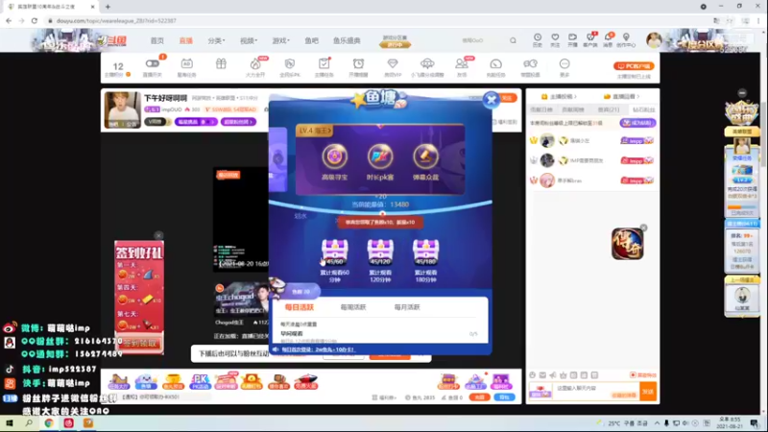The height and width of the screenshot is (432, 768).
Task: Expand the LV.4 level badge
Action: tap(315, 131)
